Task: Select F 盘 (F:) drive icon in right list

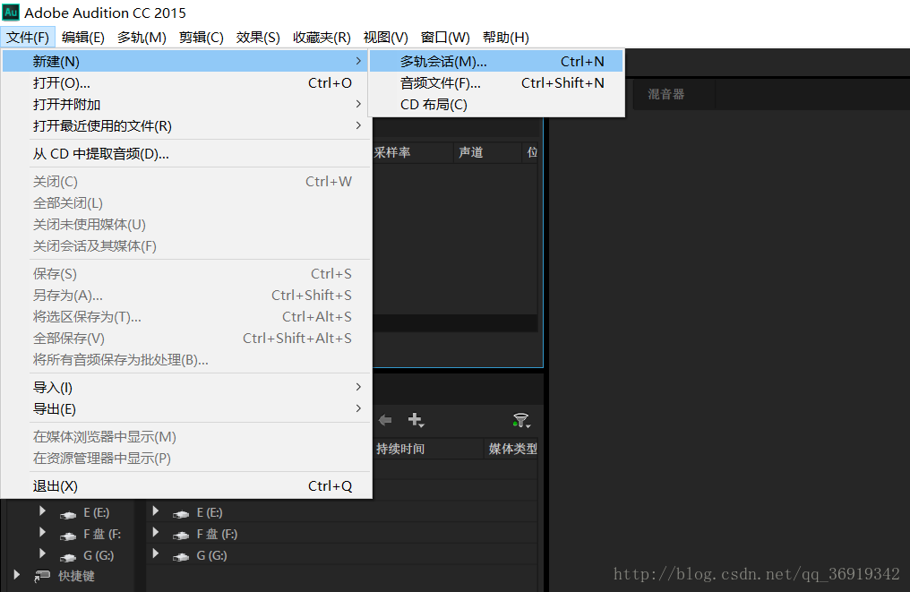Action: click(x=181, y=535)
